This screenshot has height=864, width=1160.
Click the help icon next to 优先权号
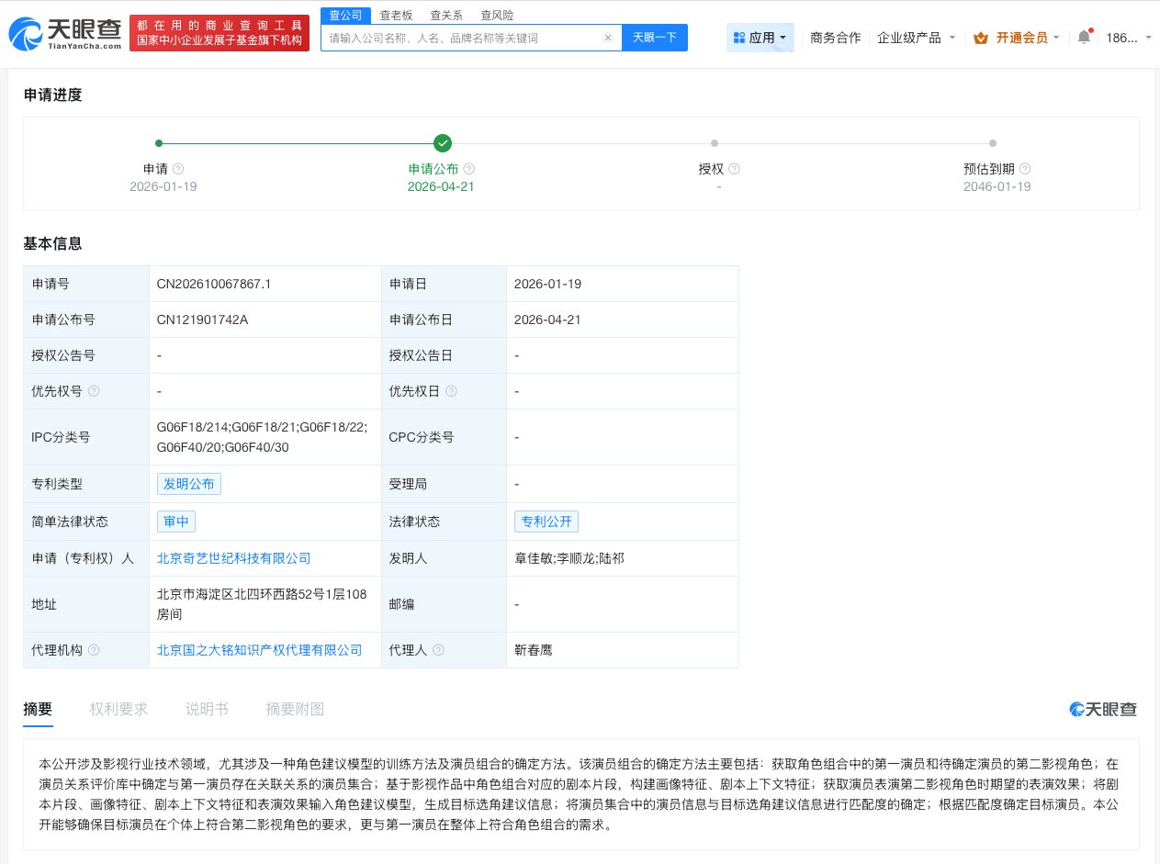(94, 391)
